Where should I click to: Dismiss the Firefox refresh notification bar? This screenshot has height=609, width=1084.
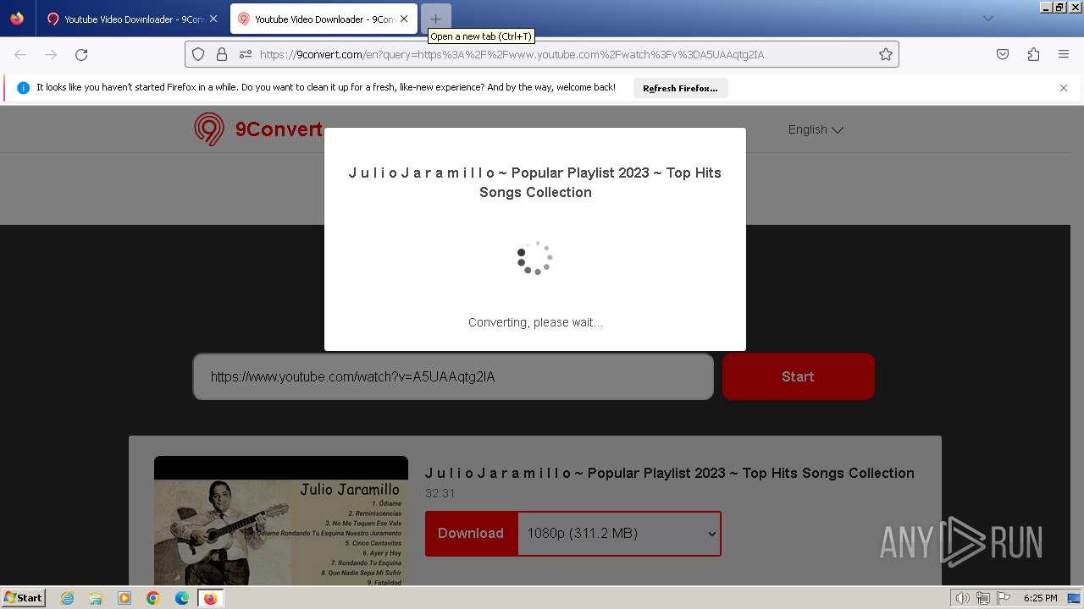pos(1064,88)
